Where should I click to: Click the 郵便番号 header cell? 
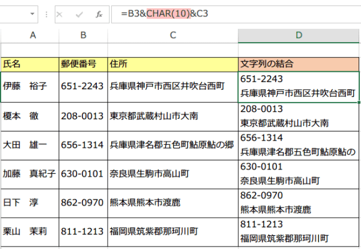point(84,65)
